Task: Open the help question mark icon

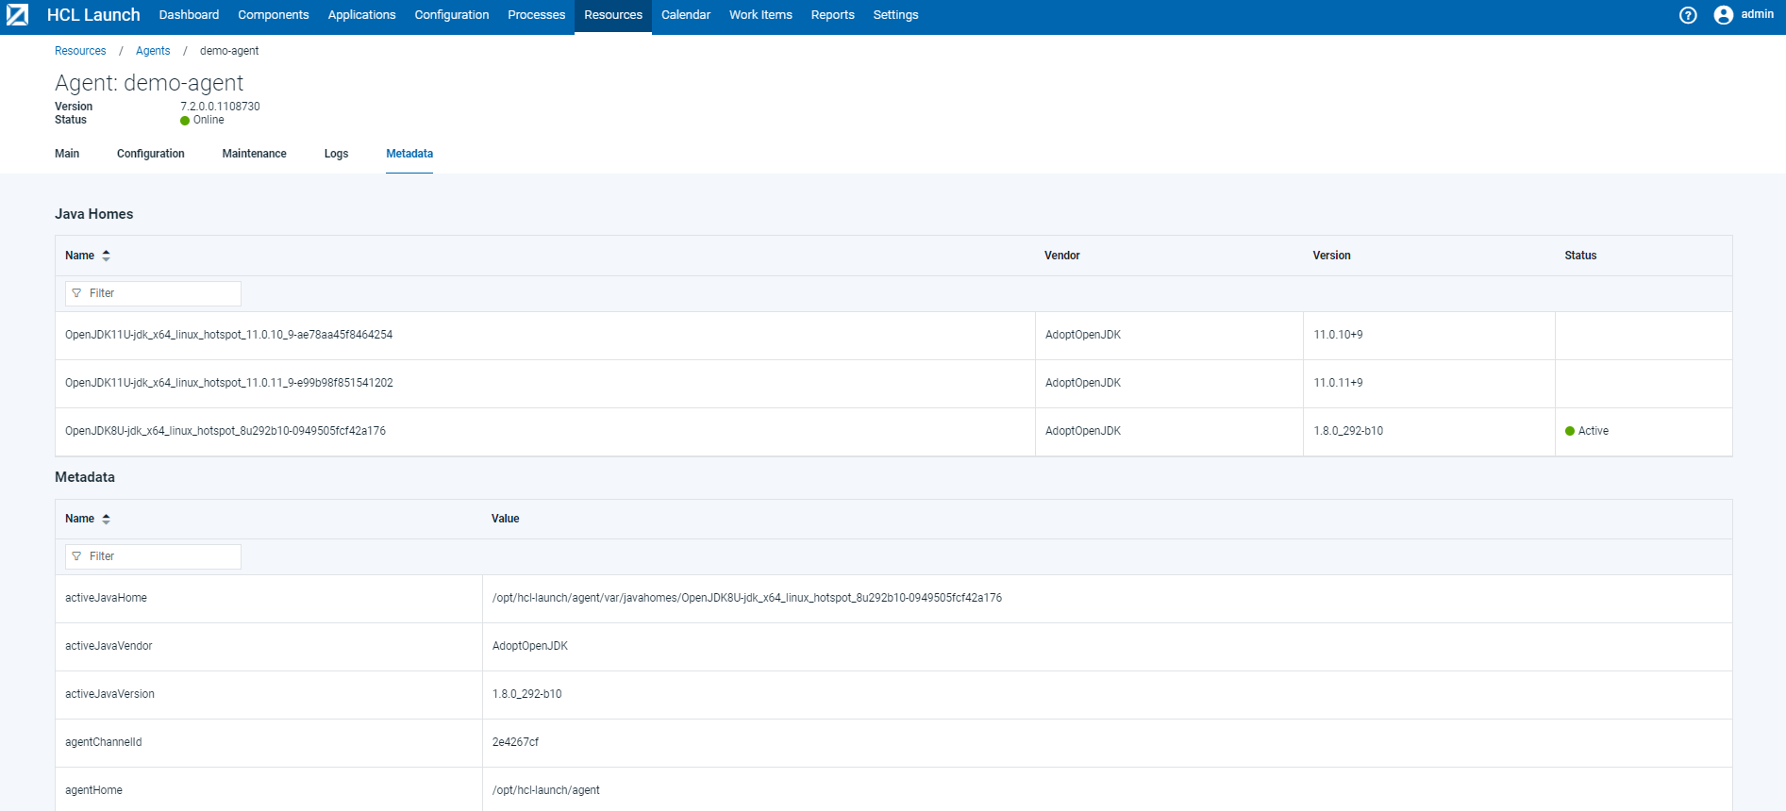Action: click(x=1688, y=15)
